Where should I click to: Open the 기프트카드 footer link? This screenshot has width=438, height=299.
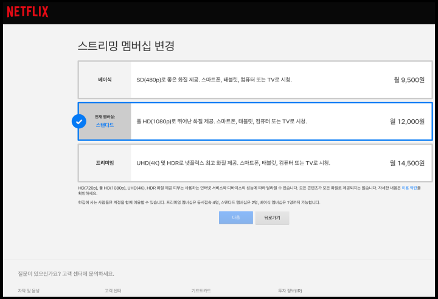tap(201, 290)
